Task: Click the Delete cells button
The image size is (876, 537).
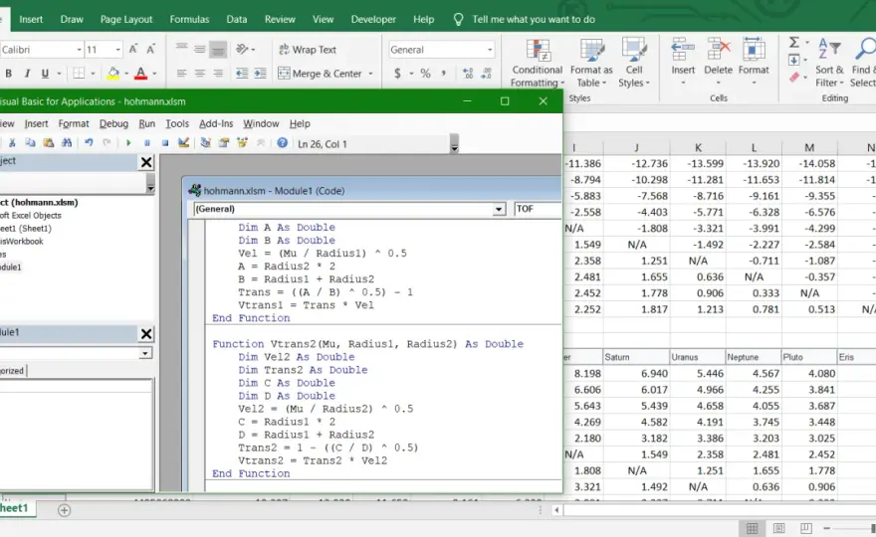Action: [718, 62]
